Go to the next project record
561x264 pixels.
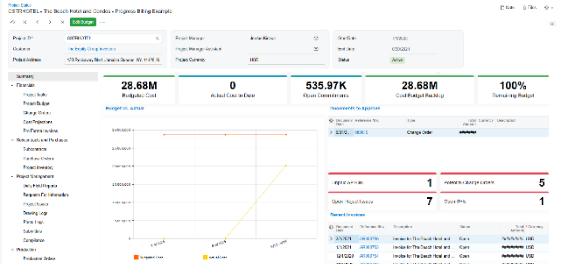click(50, 22)
